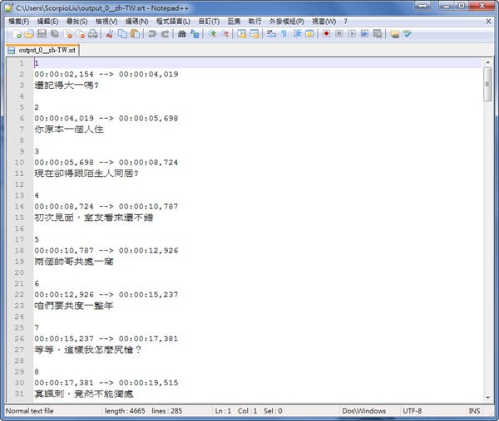Click the Close document toolbar icon
Image resolution: width=499 pixels, height=421 pixels.
click(x=67, y=34)
